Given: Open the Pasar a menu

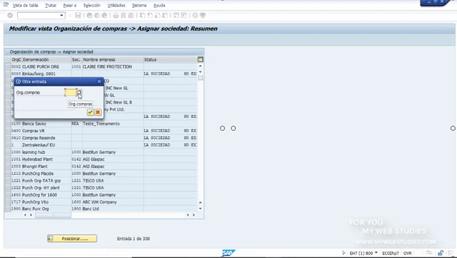Looking at the screenshot, I should coord(69,5).
